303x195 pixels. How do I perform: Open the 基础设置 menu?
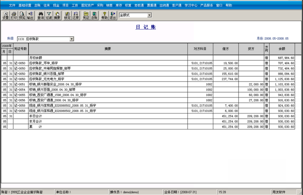point(25,5)
